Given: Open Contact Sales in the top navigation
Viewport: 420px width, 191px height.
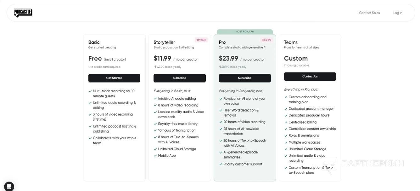Looking at the screenshot, I should (x=369, y=13).
